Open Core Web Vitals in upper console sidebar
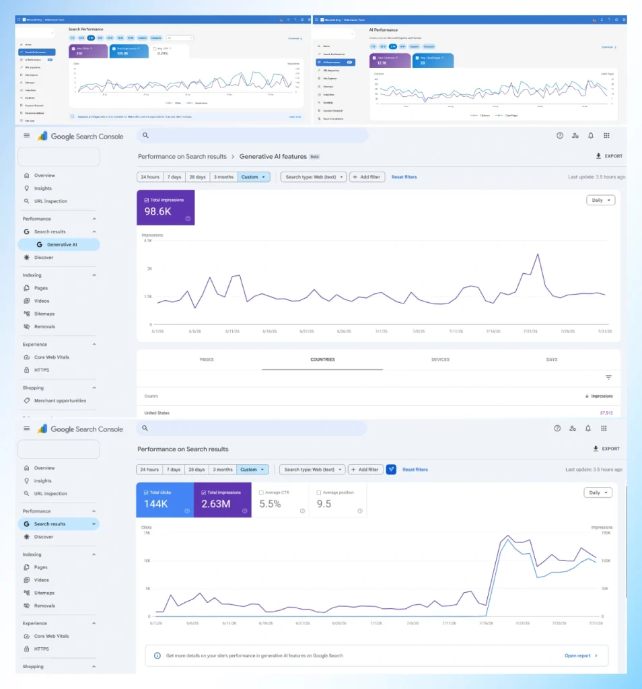 pyautogui.click(x=51, y=357)
